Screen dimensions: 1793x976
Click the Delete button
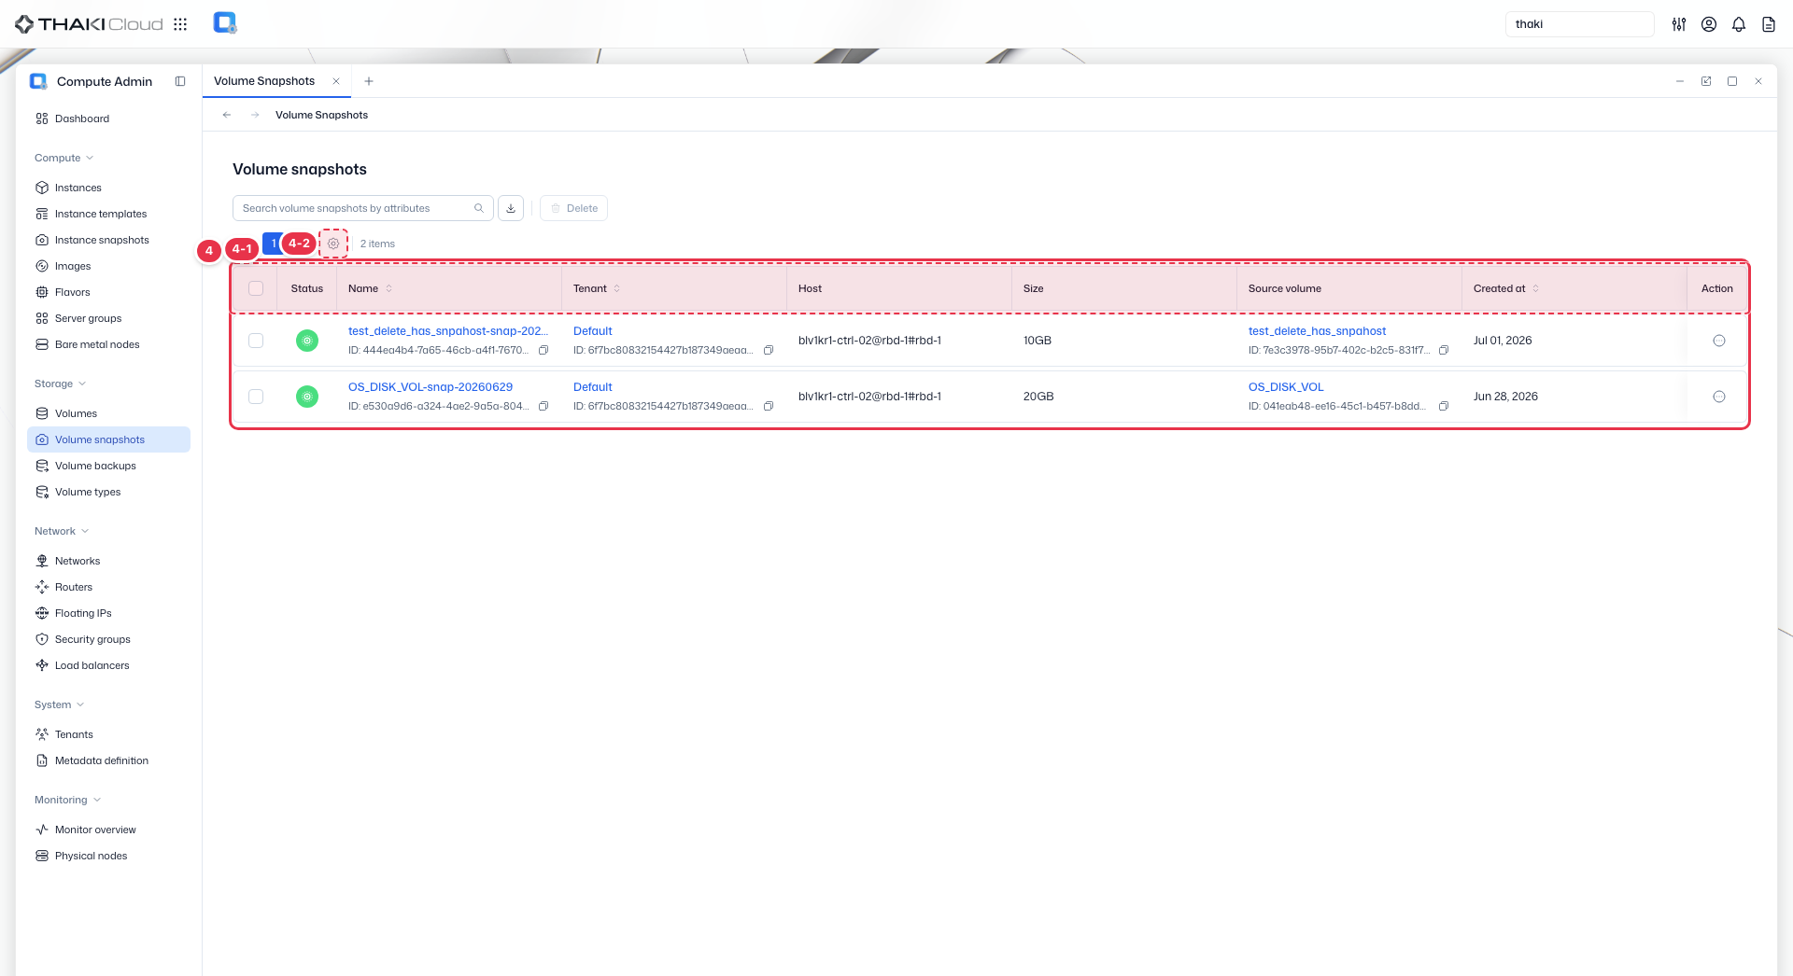(x=574, y=208)
